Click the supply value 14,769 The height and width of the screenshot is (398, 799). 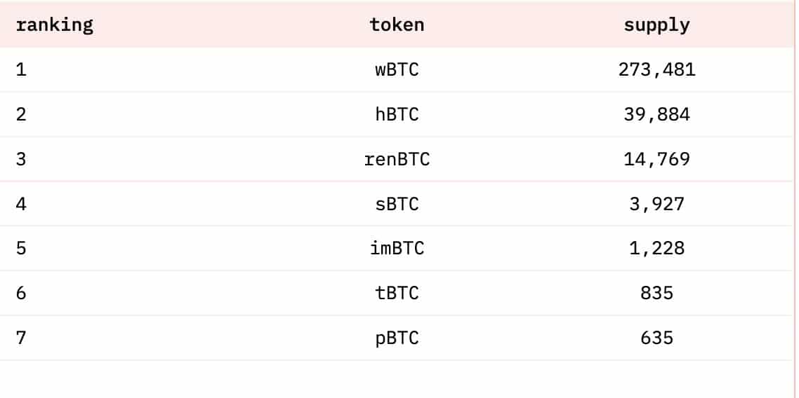click(657, 159)
